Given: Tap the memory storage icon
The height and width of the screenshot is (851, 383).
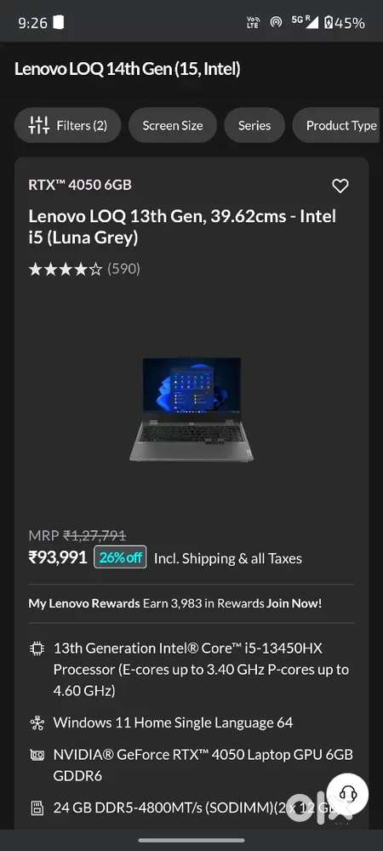Looking at the screenshot, I should click(37, 808).
